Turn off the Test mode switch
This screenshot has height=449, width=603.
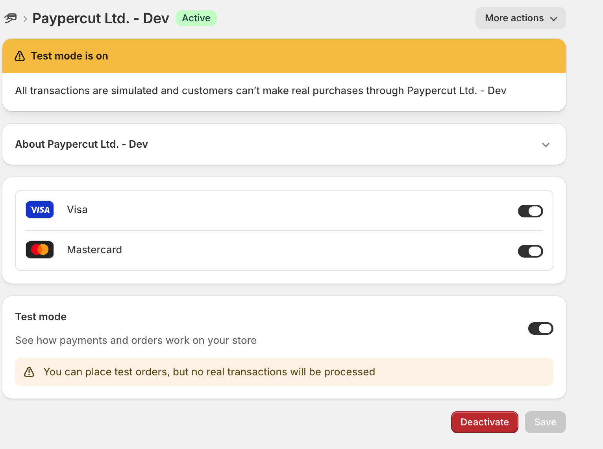pos(540,328)
